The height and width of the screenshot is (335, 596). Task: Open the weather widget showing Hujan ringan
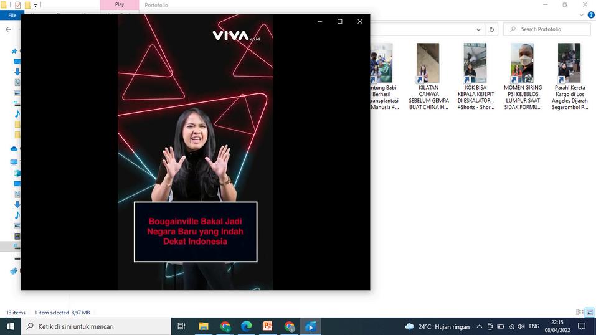pos(437,326)
